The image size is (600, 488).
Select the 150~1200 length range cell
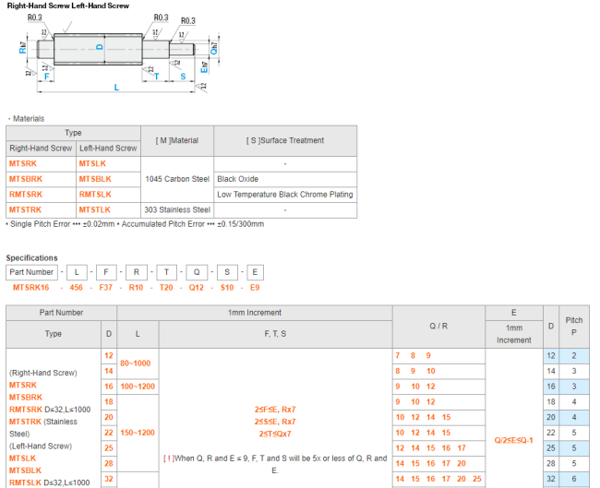click(138, 432)
